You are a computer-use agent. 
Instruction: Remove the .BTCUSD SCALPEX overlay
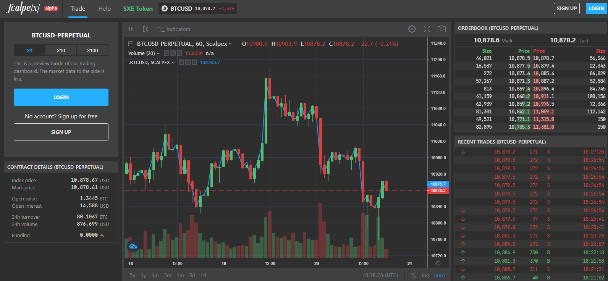point(194,62)
